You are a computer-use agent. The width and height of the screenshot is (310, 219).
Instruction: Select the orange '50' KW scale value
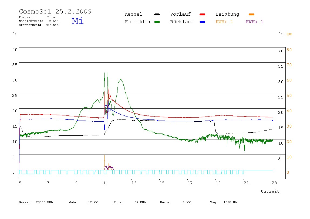click(x=289, y=95)
